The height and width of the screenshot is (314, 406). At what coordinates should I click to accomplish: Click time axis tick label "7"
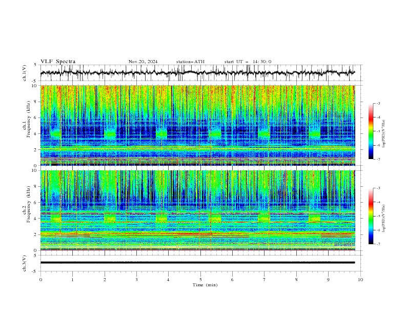tap(265, 280)
